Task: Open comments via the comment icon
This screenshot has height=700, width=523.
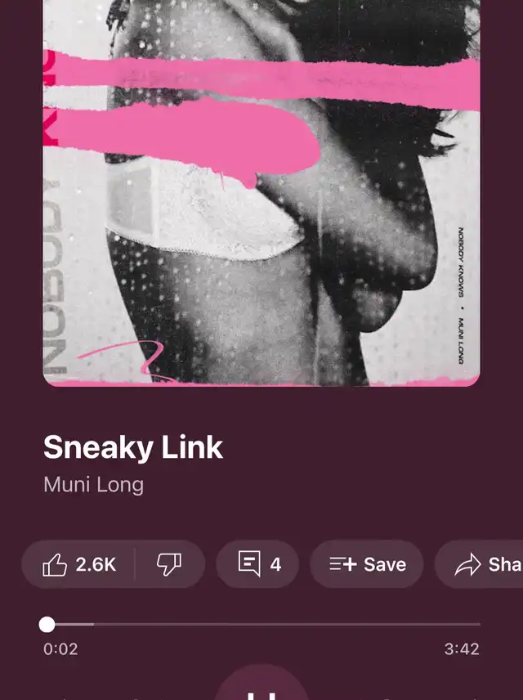Action: click(249, 563)
